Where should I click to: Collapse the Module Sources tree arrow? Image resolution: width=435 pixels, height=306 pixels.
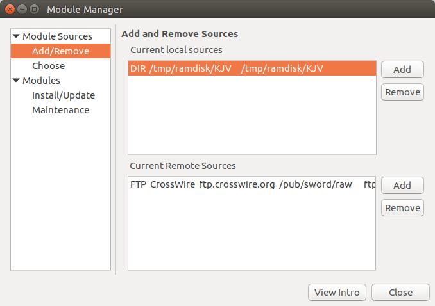pos(16,36)
